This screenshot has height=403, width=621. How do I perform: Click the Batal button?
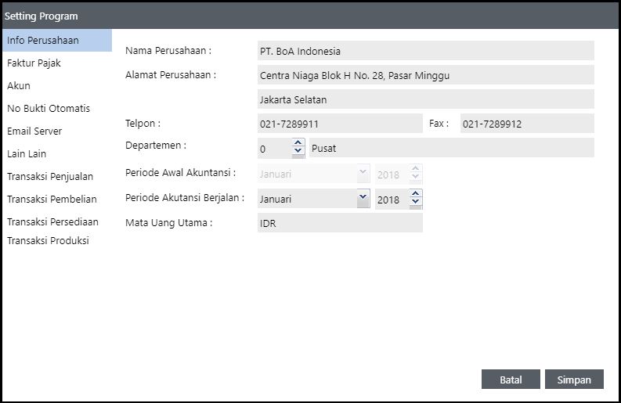[x=511, y=380]
